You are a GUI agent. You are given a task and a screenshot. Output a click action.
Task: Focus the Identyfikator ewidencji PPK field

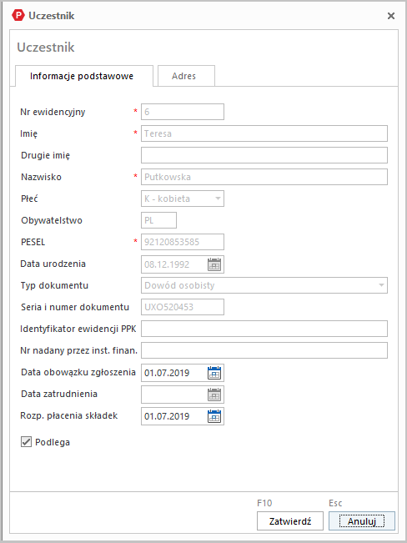tap(264, 329)
